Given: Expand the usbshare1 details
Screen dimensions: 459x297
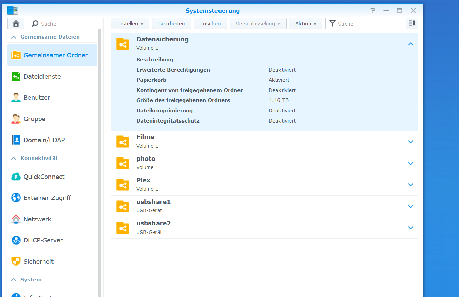Looking at the screenshot, I should tap(411, 206).
